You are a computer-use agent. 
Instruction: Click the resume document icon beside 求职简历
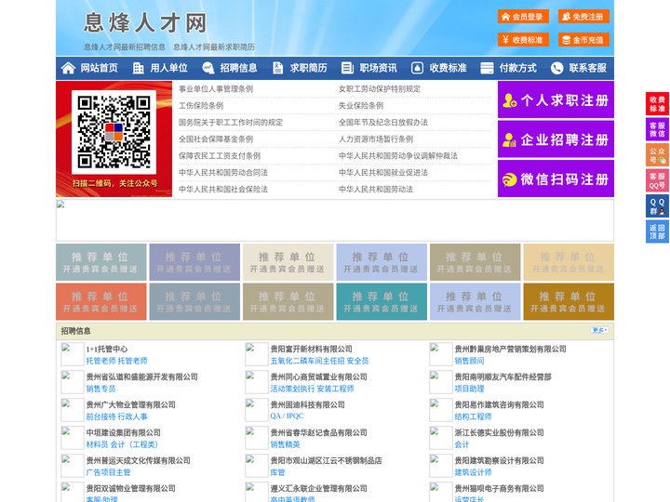click(x=277, y=68)
